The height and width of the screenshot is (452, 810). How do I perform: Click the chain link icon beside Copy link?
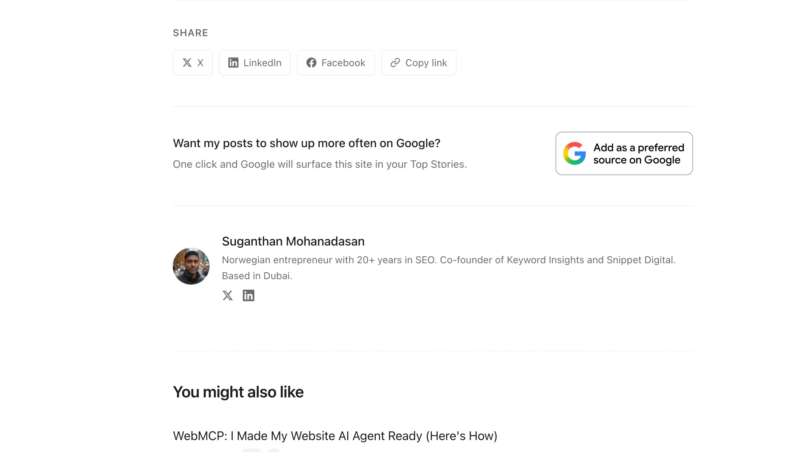click(x=395, y=63)
